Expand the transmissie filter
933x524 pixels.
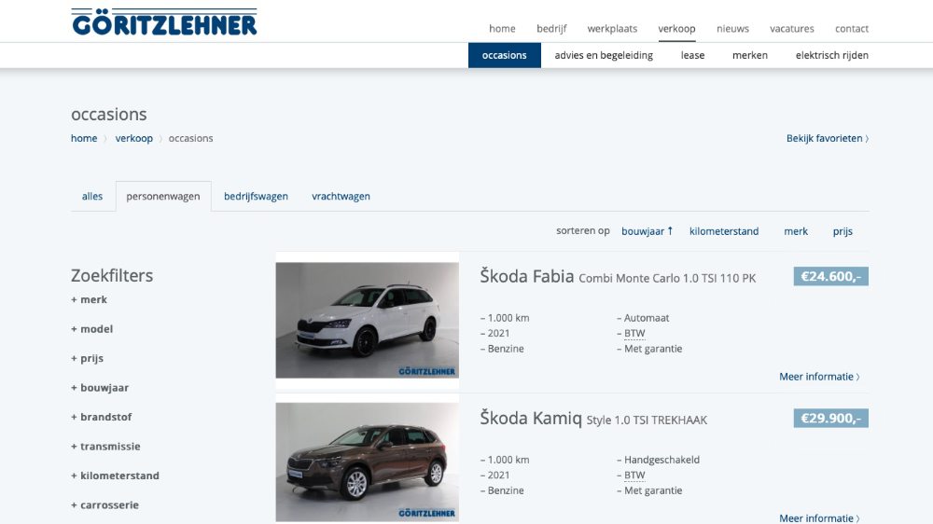coord(105,447)
